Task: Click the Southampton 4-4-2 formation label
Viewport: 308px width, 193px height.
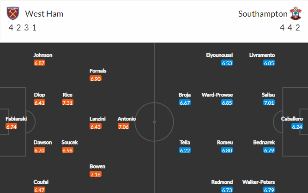Action: pos(290,28)
